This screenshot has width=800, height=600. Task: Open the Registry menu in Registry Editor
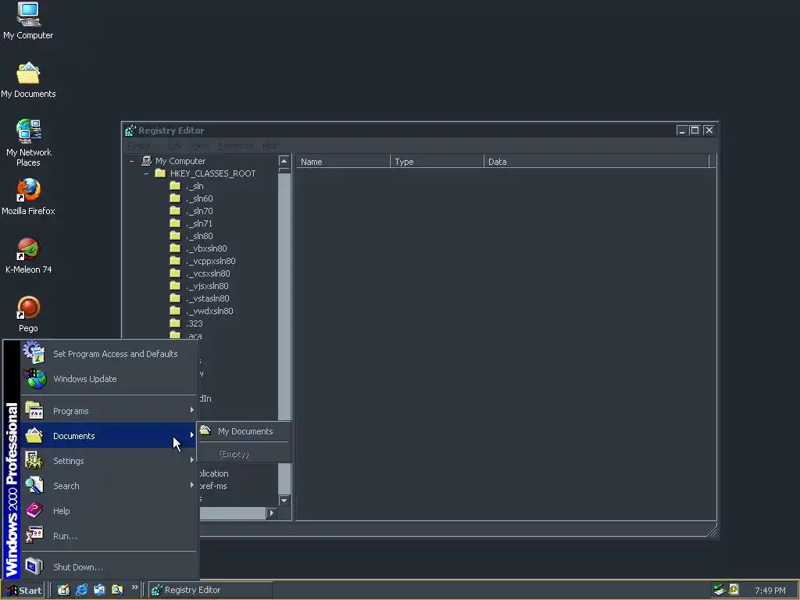tap(141, 146)
